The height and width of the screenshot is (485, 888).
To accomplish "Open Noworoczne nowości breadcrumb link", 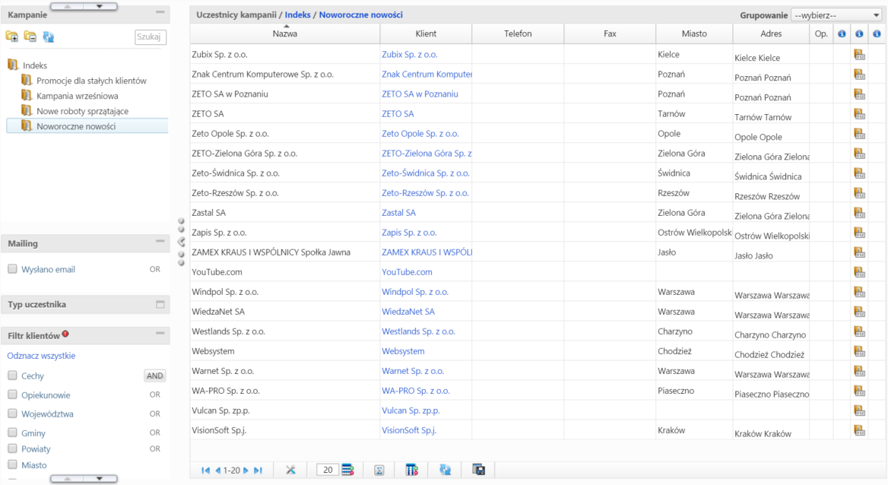I will pos(360,14).
